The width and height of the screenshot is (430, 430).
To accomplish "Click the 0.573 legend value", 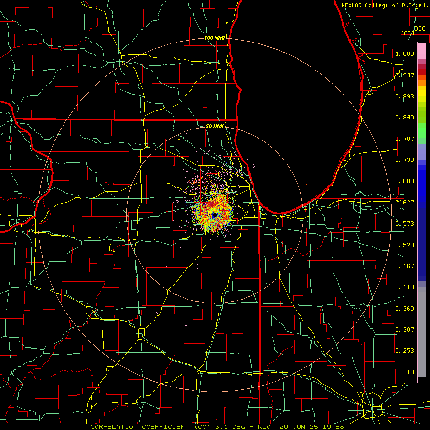I will point(405,224).
